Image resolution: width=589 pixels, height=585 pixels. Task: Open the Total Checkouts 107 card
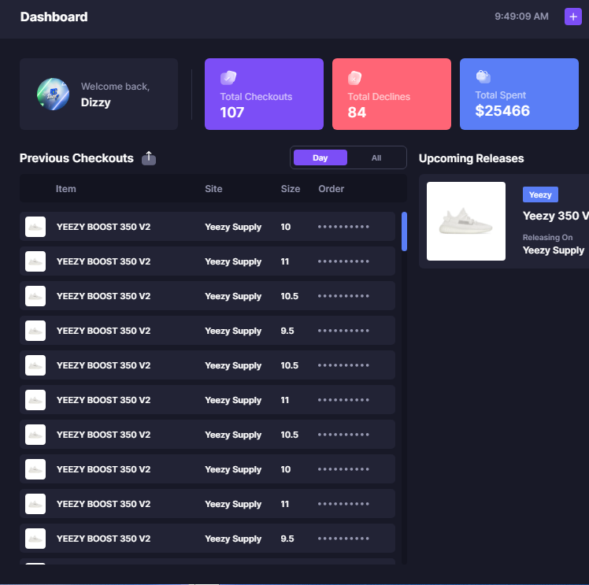(x=264, y=94)
